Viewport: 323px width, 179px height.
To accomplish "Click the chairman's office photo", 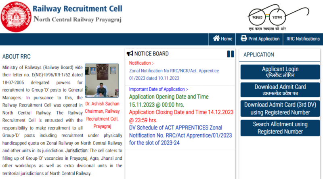I will coord(102,81).
